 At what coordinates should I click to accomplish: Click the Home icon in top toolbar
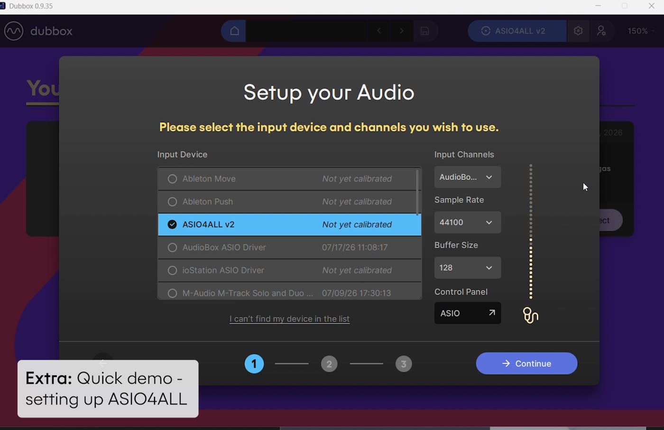[x=234, y=31]
